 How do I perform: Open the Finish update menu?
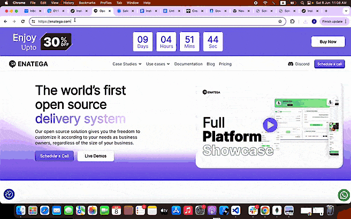pos(333,21)
